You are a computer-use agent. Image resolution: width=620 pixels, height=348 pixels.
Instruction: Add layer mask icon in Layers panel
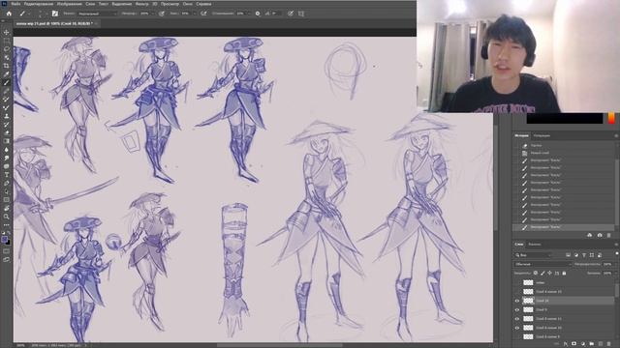click(x=573, y=344)
